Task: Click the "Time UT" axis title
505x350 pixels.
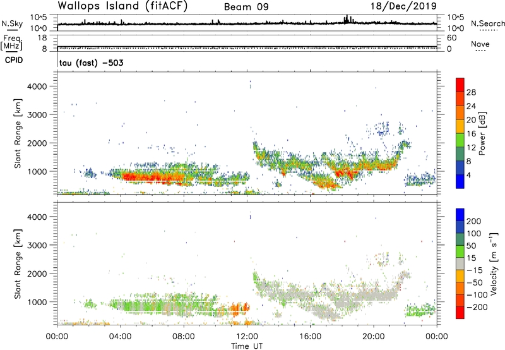Action: pos(247,346)
